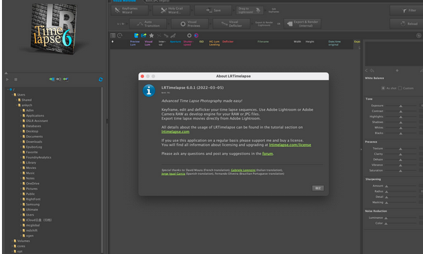The height and width of the screenshot is (254, 423).
Task: Click the ISO column header
Action: (201, 42)
